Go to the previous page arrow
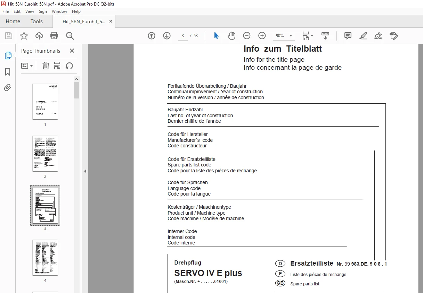 coord(152,36)
